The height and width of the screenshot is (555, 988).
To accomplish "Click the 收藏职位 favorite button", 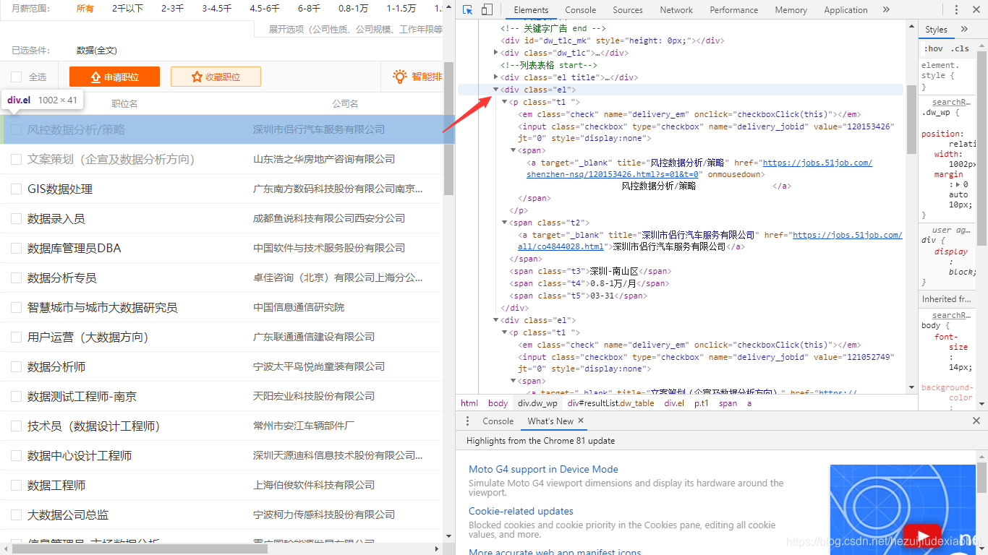I will pyautogui.click(x=216, y=77).
